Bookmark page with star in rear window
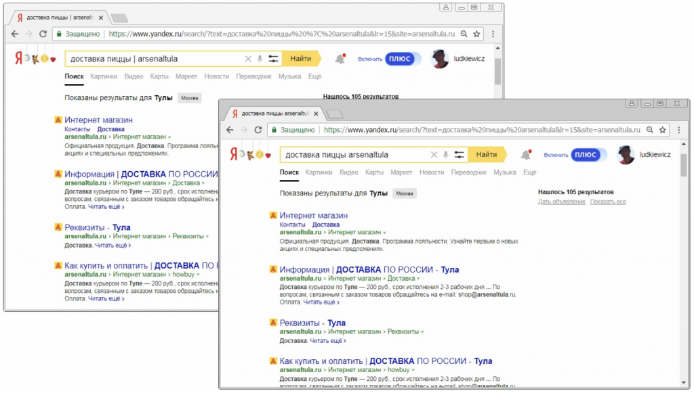 [476, 34]
